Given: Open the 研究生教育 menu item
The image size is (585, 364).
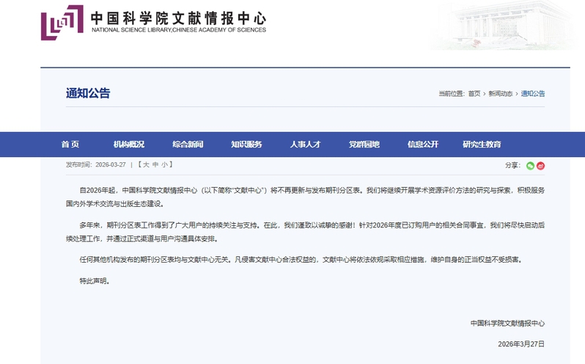Looking at the screenshot, I should coord(482,145).
